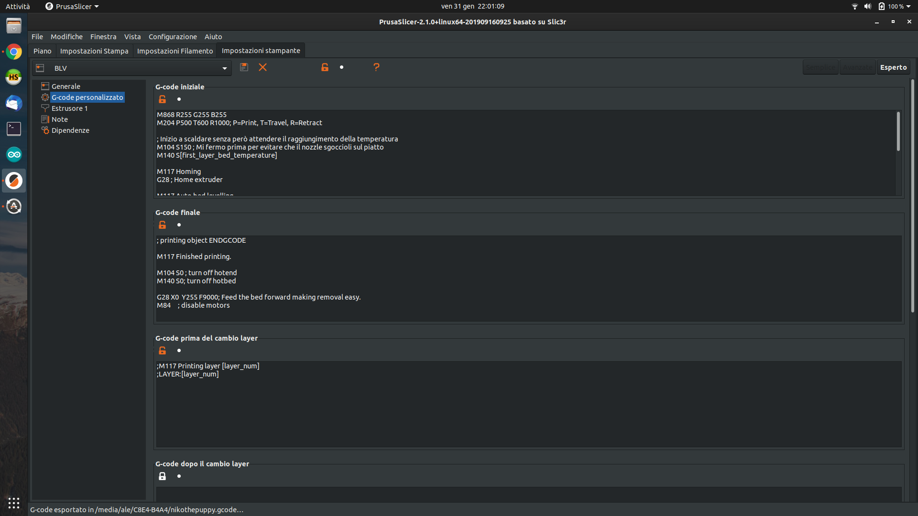Open the PrusaSlicer application menu in the top bar

[71, 6]
